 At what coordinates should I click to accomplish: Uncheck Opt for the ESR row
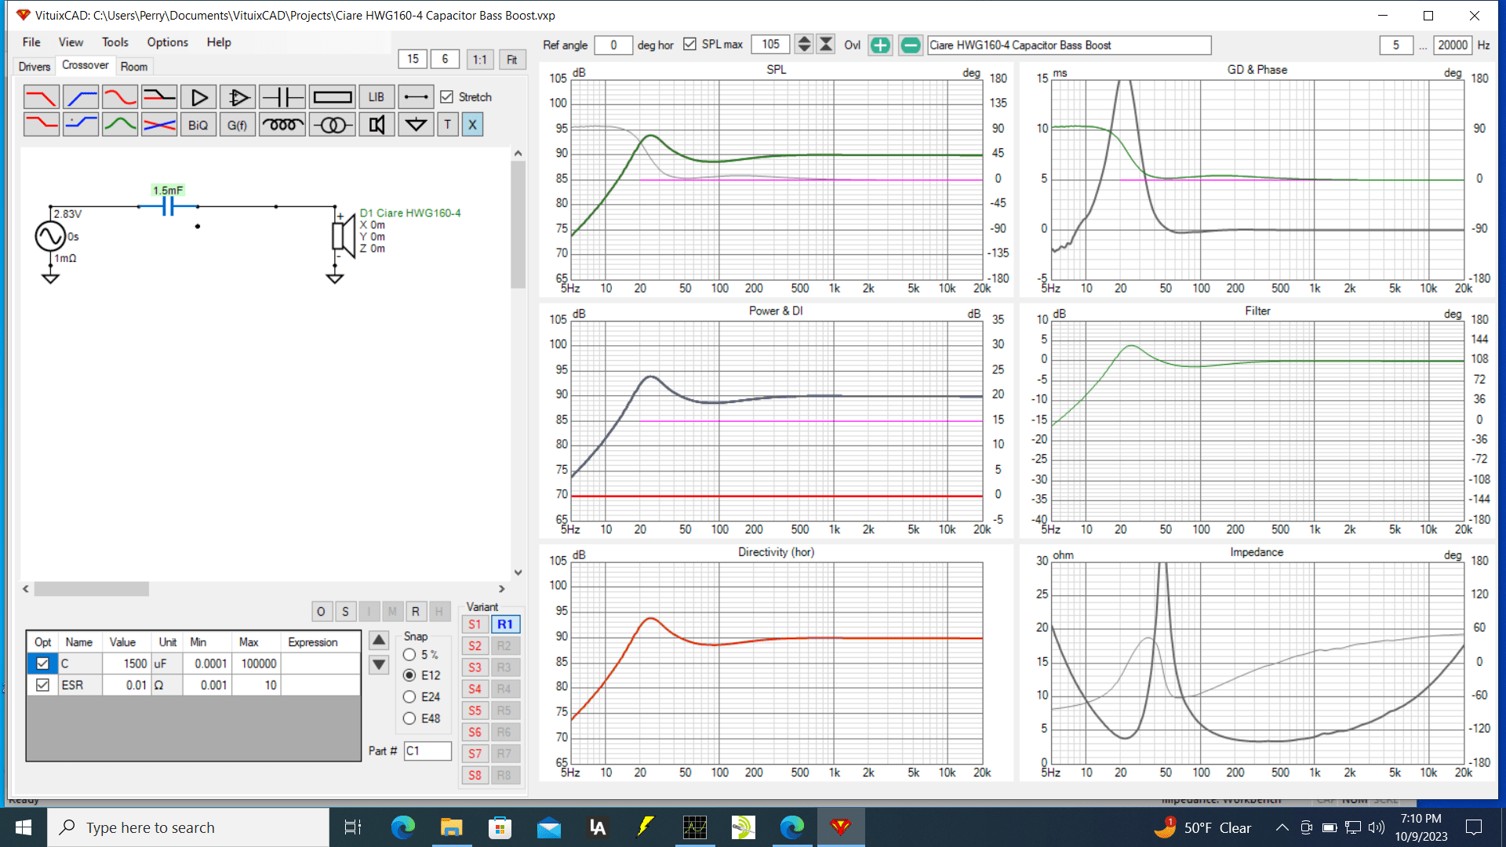click(x=42, y=685)
